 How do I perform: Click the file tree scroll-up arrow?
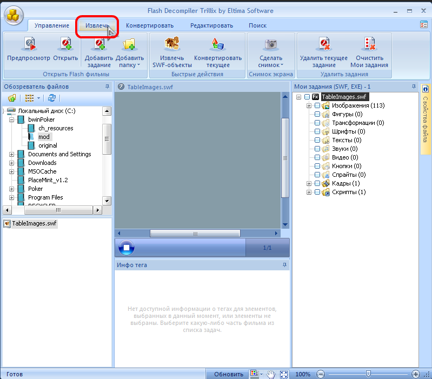click(107, 111)
